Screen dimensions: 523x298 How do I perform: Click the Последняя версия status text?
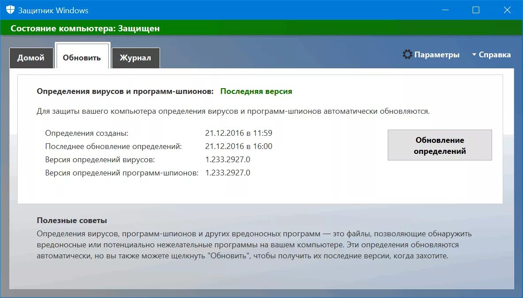point(256,91)
